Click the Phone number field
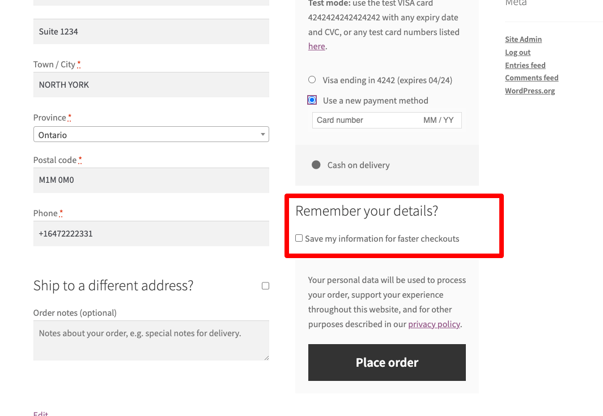 pos(151,233)
